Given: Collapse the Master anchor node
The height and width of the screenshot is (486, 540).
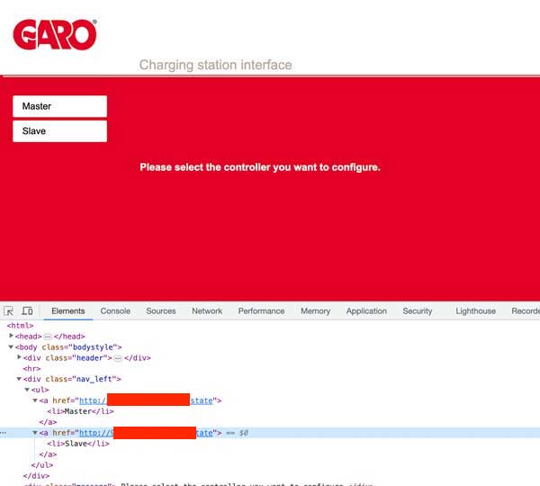Looking at the screenshot, I should pyautogui.click(x=35, y=400).
